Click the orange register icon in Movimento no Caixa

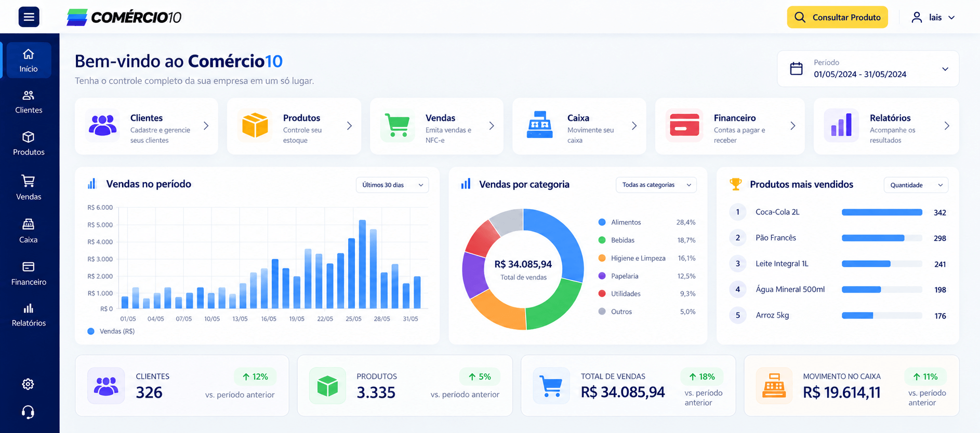(x=774, y=386)
